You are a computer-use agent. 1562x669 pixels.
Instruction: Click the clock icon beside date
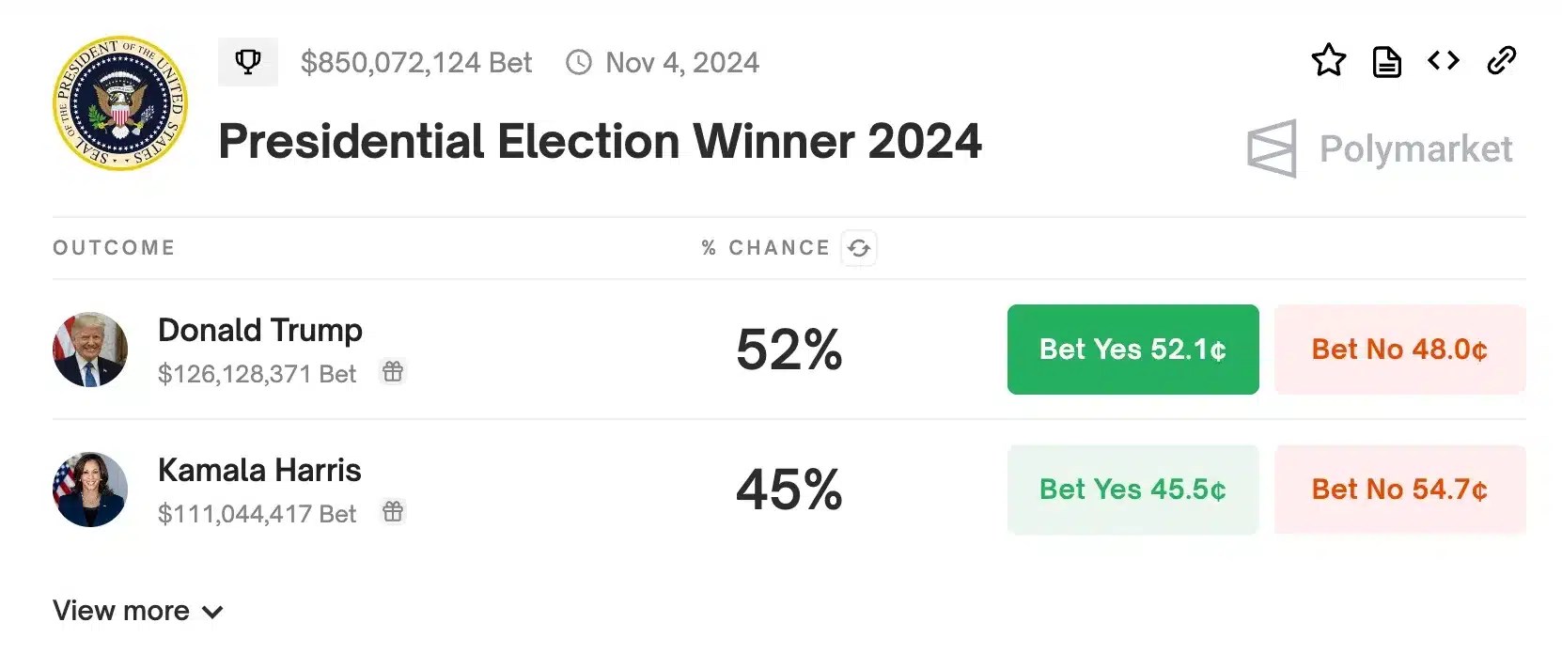579,63
